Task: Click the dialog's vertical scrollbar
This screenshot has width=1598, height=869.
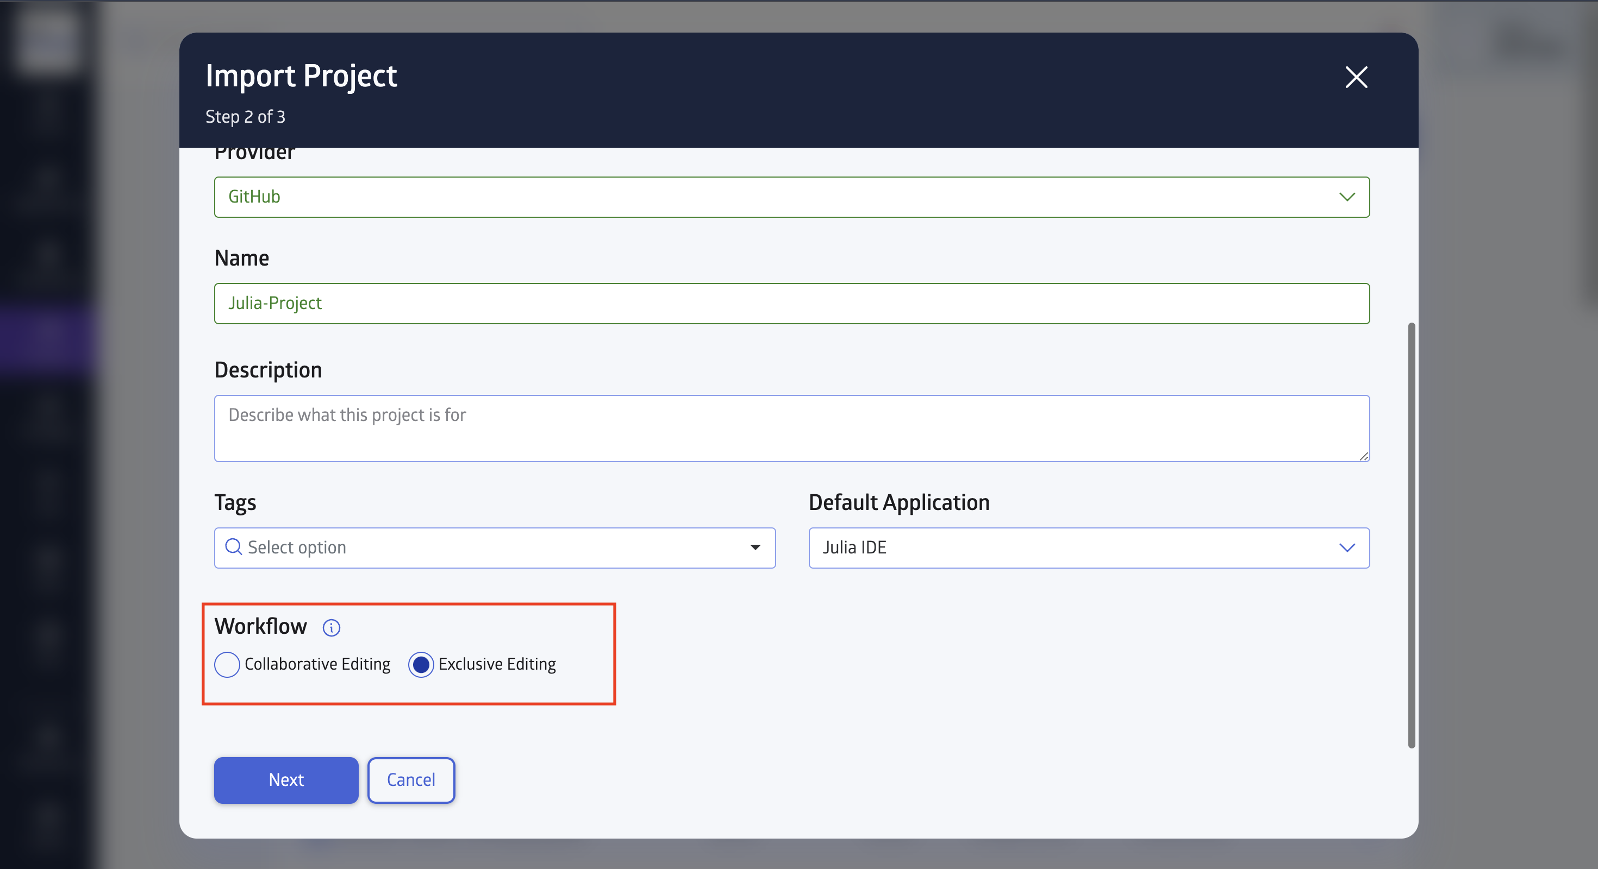Action: [1411, 536]
